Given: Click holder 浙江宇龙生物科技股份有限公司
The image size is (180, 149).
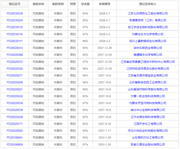Looking at the screenshot, I should [148, 27].
